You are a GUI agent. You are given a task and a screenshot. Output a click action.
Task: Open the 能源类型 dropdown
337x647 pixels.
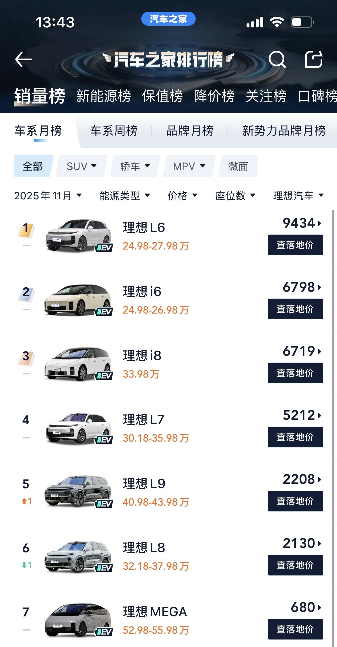coord(125,196)
